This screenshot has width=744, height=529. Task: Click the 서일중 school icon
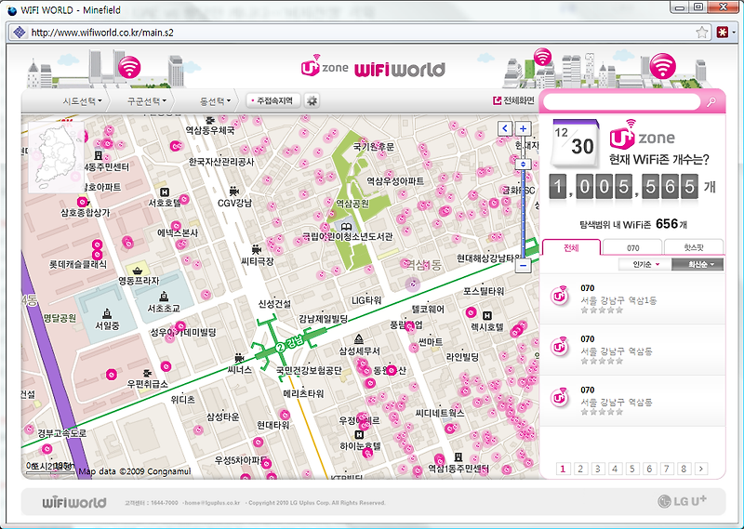(x=107, y=313)
